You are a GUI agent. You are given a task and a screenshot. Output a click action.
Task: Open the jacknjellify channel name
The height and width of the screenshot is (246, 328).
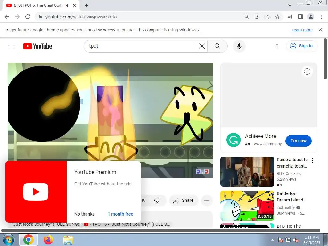click(x=285, y=208)
